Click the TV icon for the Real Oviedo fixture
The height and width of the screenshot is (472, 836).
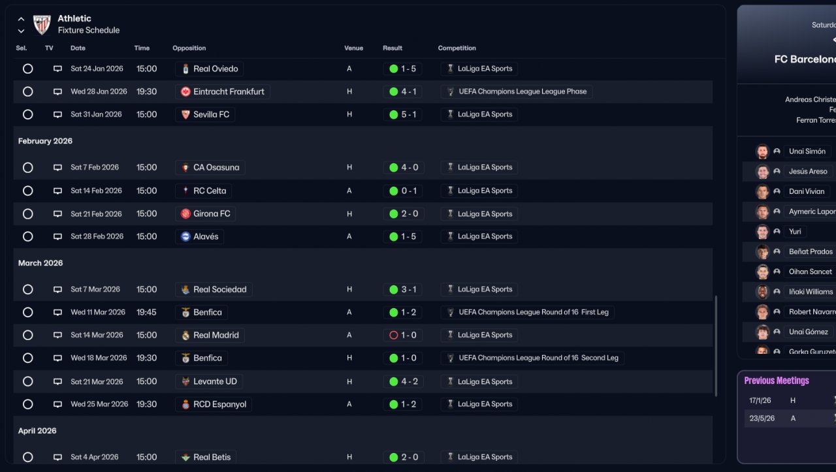click(57, 69)
